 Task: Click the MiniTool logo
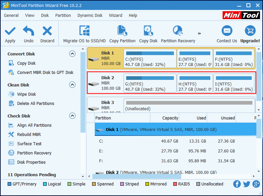coord(241,15)
